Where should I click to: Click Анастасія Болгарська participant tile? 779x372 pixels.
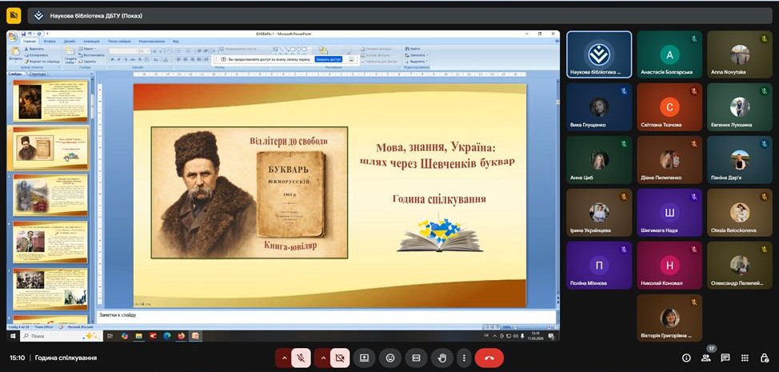tap(669, 54)
